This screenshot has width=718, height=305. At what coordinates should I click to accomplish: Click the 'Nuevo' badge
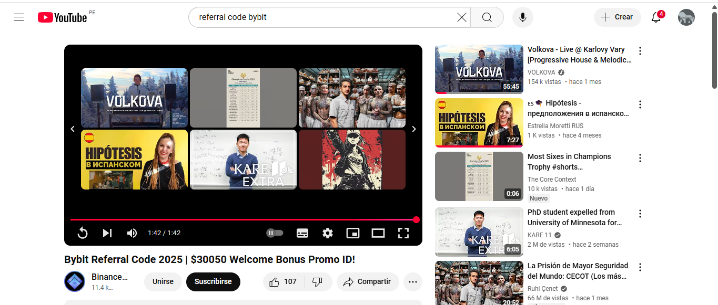click(539, 198)
